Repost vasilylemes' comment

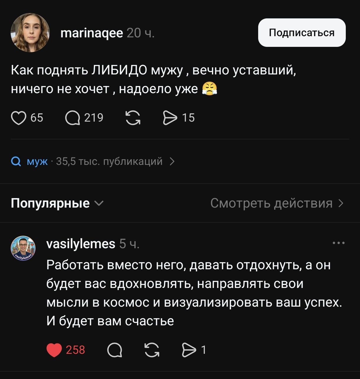pyautogui.click(x=152, y=350)
